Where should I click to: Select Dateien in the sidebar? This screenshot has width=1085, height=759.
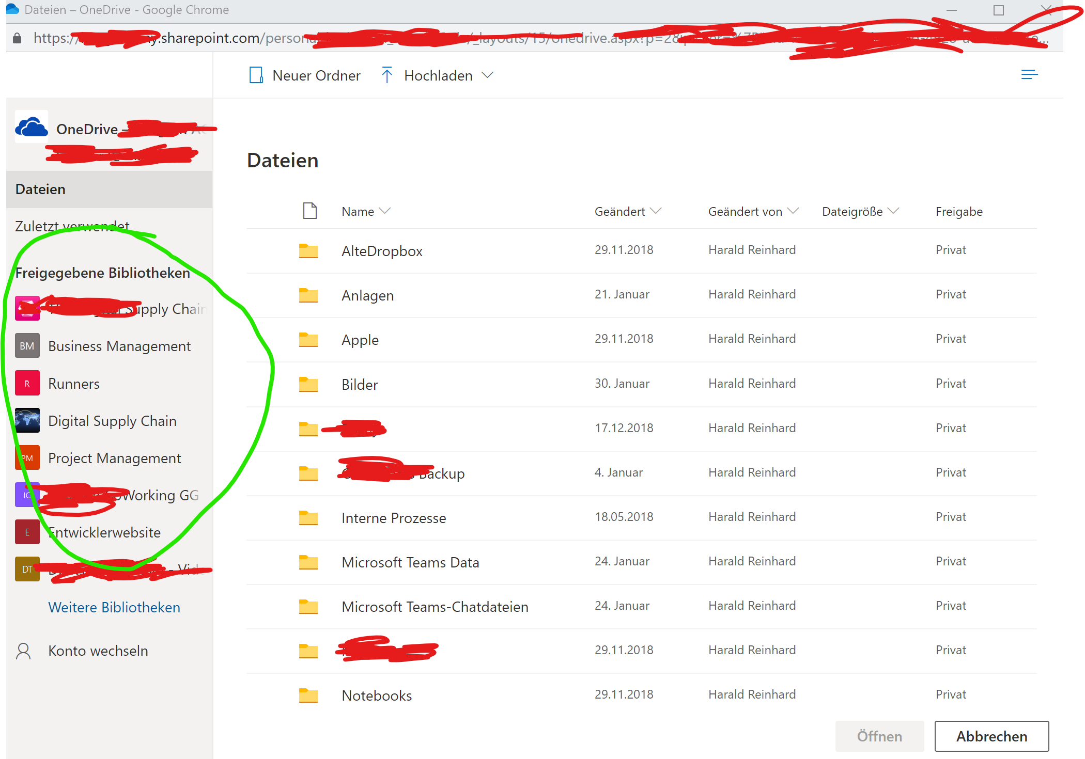(x=110, y=189)
